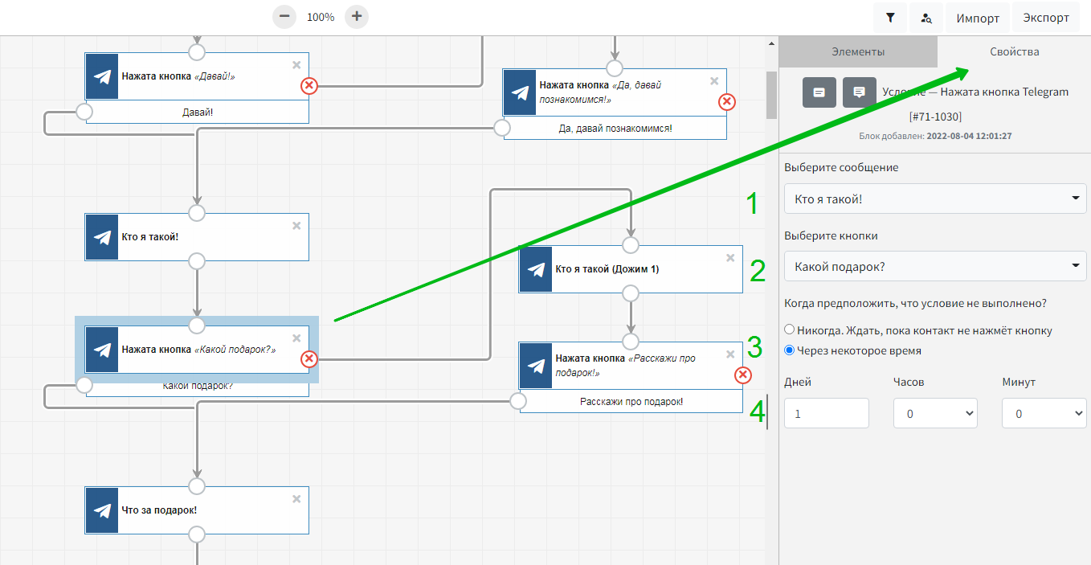Click Telegram icon on «Что за подарок!» block
The width and height of the screenshot is (1091, 565).
click(x=102, y=510)
